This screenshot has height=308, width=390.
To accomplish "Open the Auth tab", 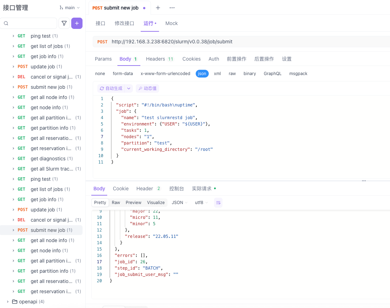I will click(214, 59).
